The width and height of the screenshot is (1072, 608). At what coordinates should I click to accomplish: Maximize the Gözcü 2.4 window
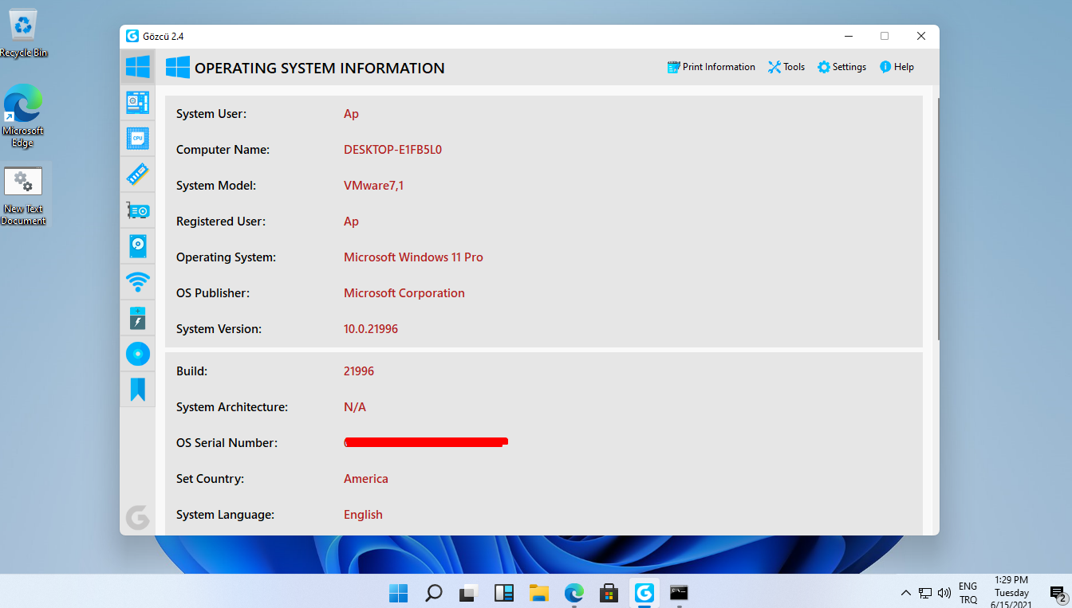pyautogui.click(x=885, y=36)
